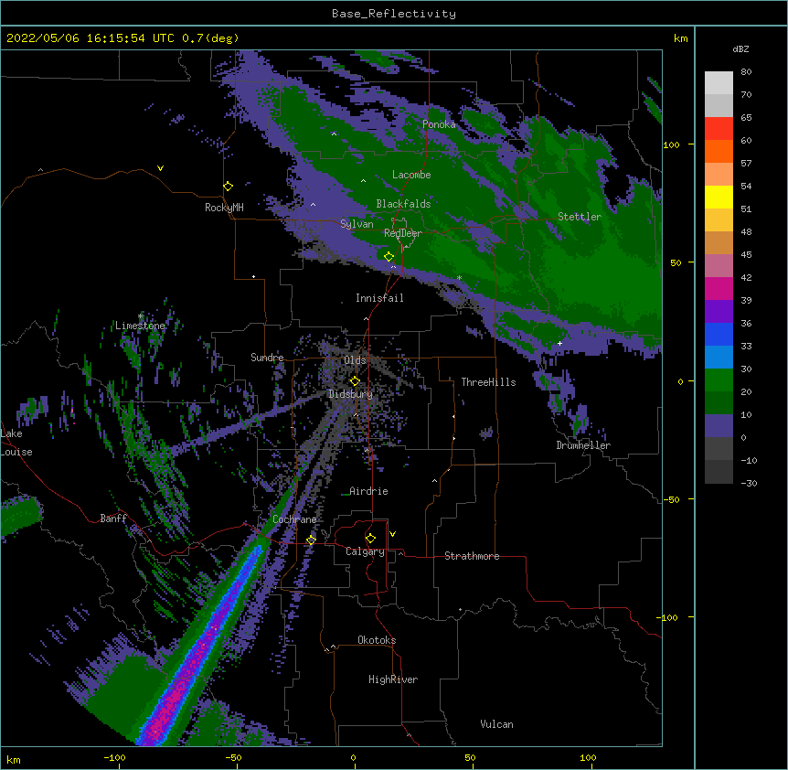Click the -30 value in the dBZ legend
Viewport: 788px width, 770px height.
(x=749, y=483)
